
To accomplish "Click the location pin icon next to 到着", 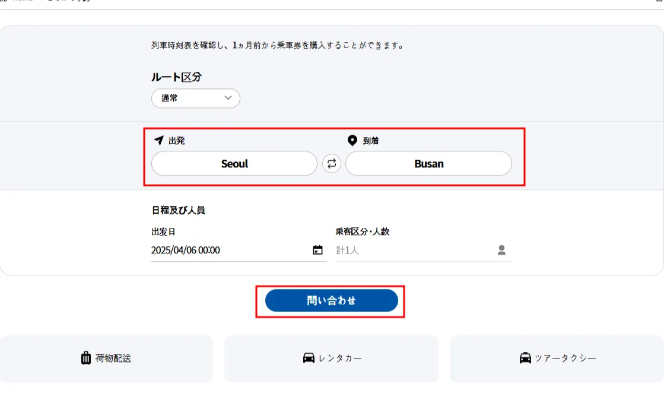I will (352, 141).
